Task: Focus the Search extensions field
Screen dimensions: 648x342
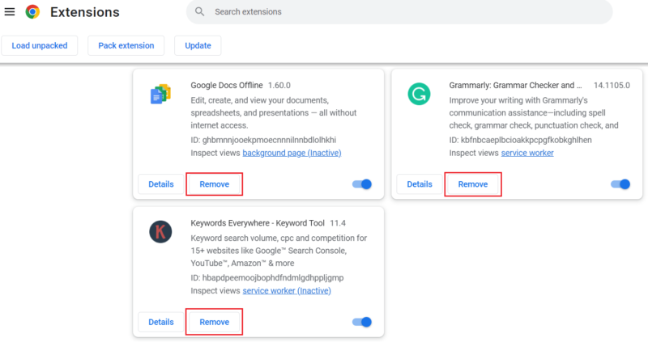Action: click(364, 12)
